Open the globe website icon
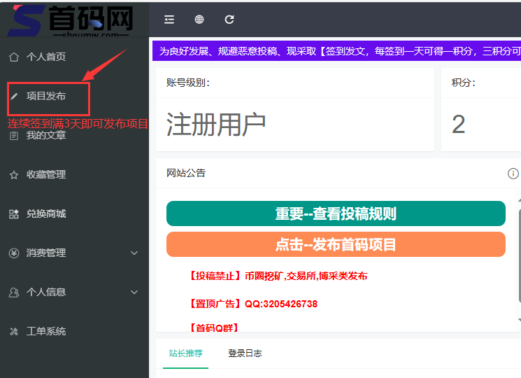The width and height of the screenshot is (521, 378). 199,20
